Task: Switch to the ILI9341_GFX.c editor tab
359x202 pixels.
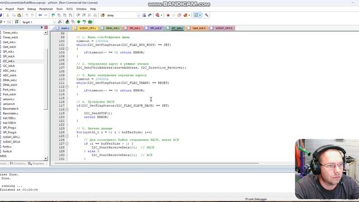Action: 85,28
